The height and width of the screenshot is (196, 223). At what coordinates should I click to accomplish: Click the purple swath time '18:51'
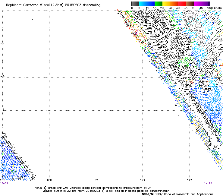pyautogui.click(x=4, y=183)
